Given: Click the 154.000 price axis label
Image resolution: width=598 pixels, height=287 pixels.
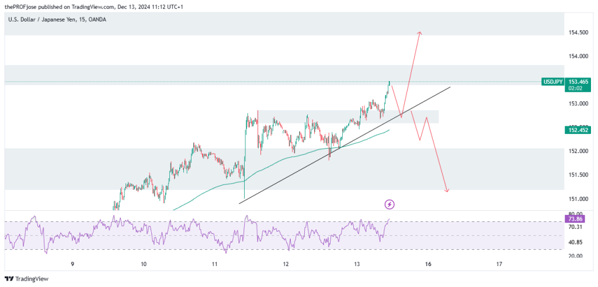Looking at the screenshot, I should pyautogui.click(x=578, y=56).
